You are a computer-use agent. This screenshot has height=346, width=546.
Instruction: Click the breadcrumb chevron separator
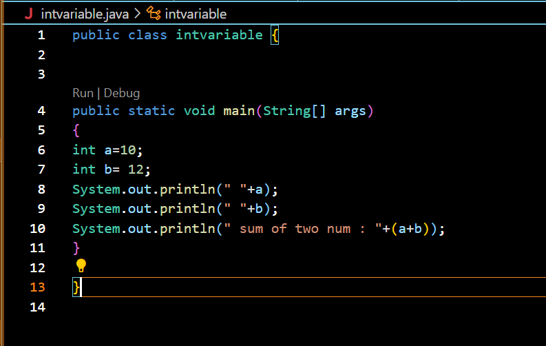[x=138, y=14]
